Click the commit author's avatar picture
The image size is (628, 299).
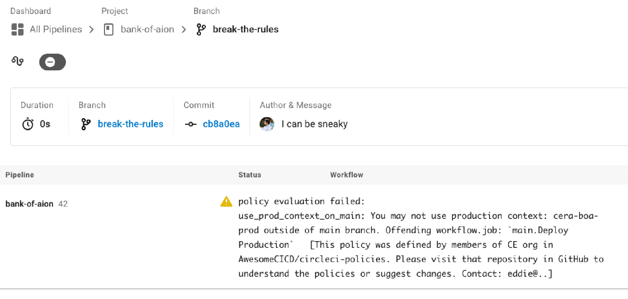267,124
